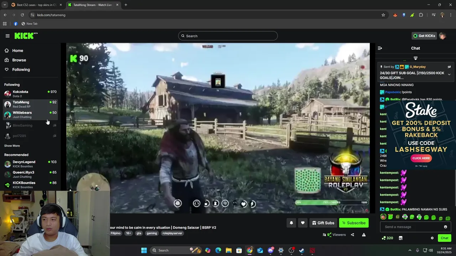Click the Filipino stream tag
This screenshot has width=456, height=256.
(x=116, y=233)
